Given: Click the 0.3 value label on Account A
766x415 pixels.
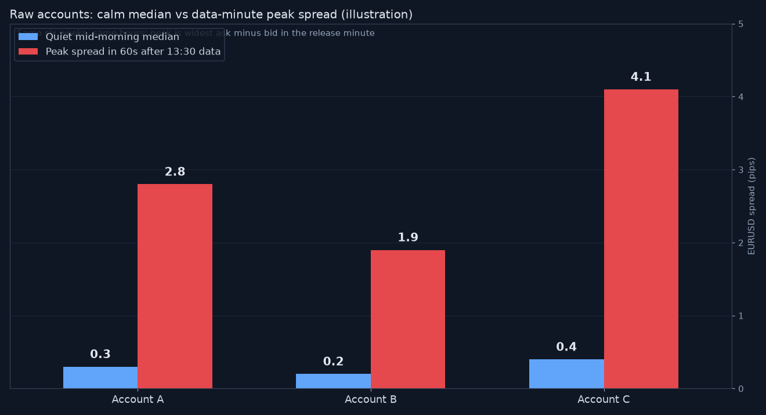Looking at the screenshot, I should [100, 354].
